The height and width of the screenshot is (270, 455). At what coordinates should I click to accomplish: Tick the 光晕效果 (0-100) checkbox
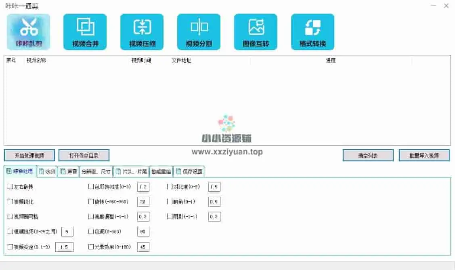coord(91,247)
